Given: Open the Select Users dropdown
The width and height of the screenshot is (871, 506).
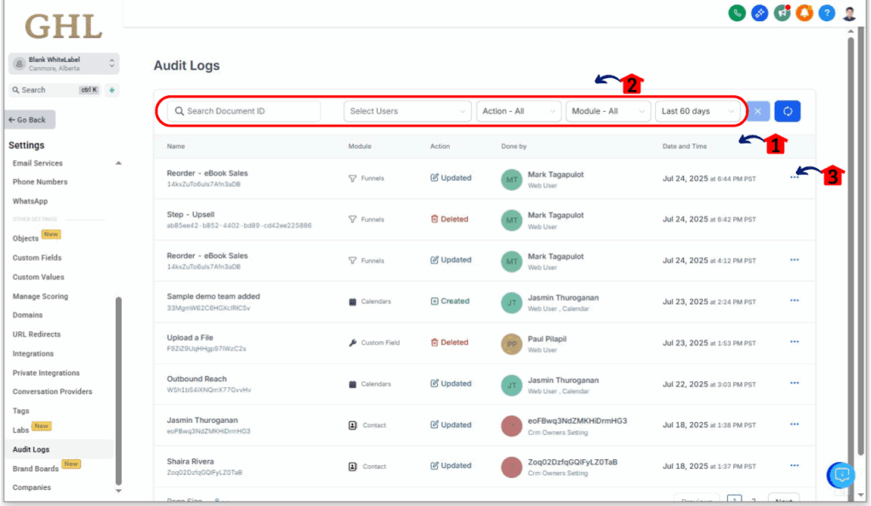Looking at the screenshot, I should click(407, 110).
